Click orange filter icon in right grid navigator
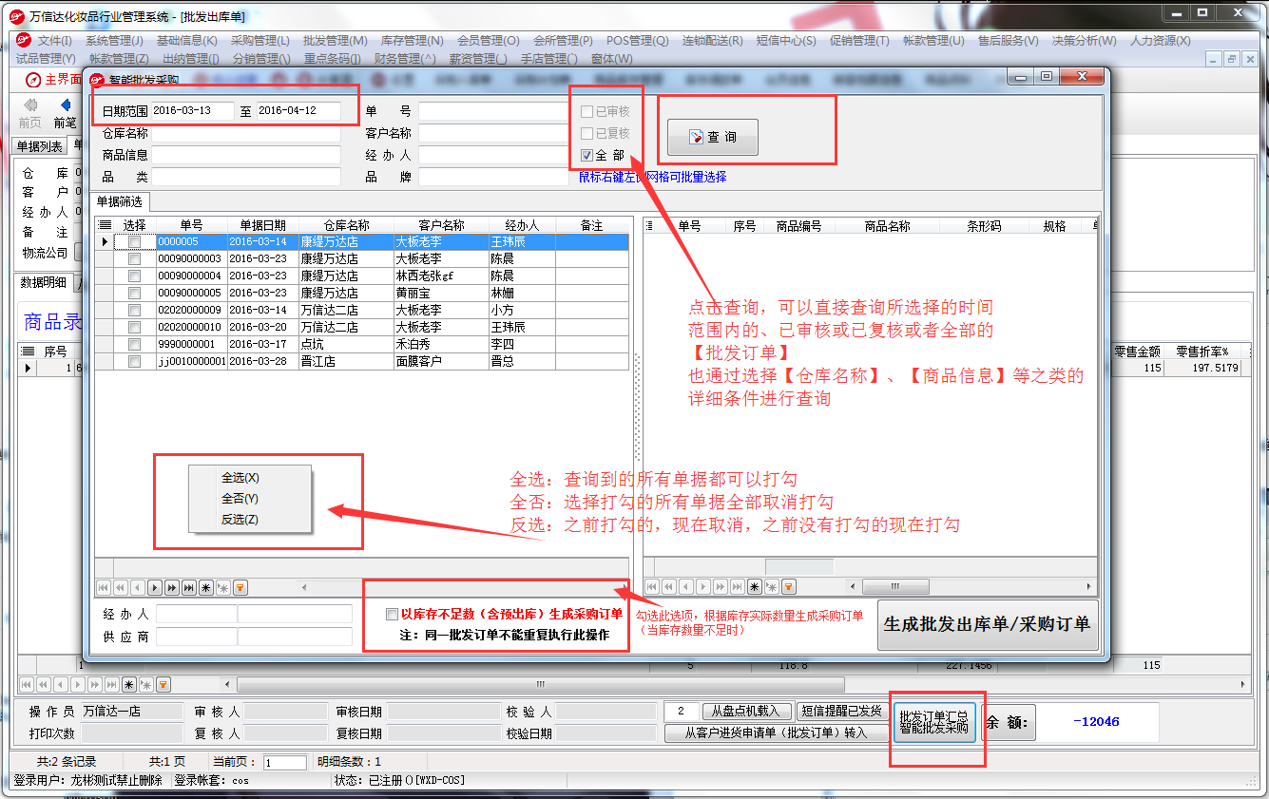This screenshot has width=1269, height=799. (x=789, y=587)
